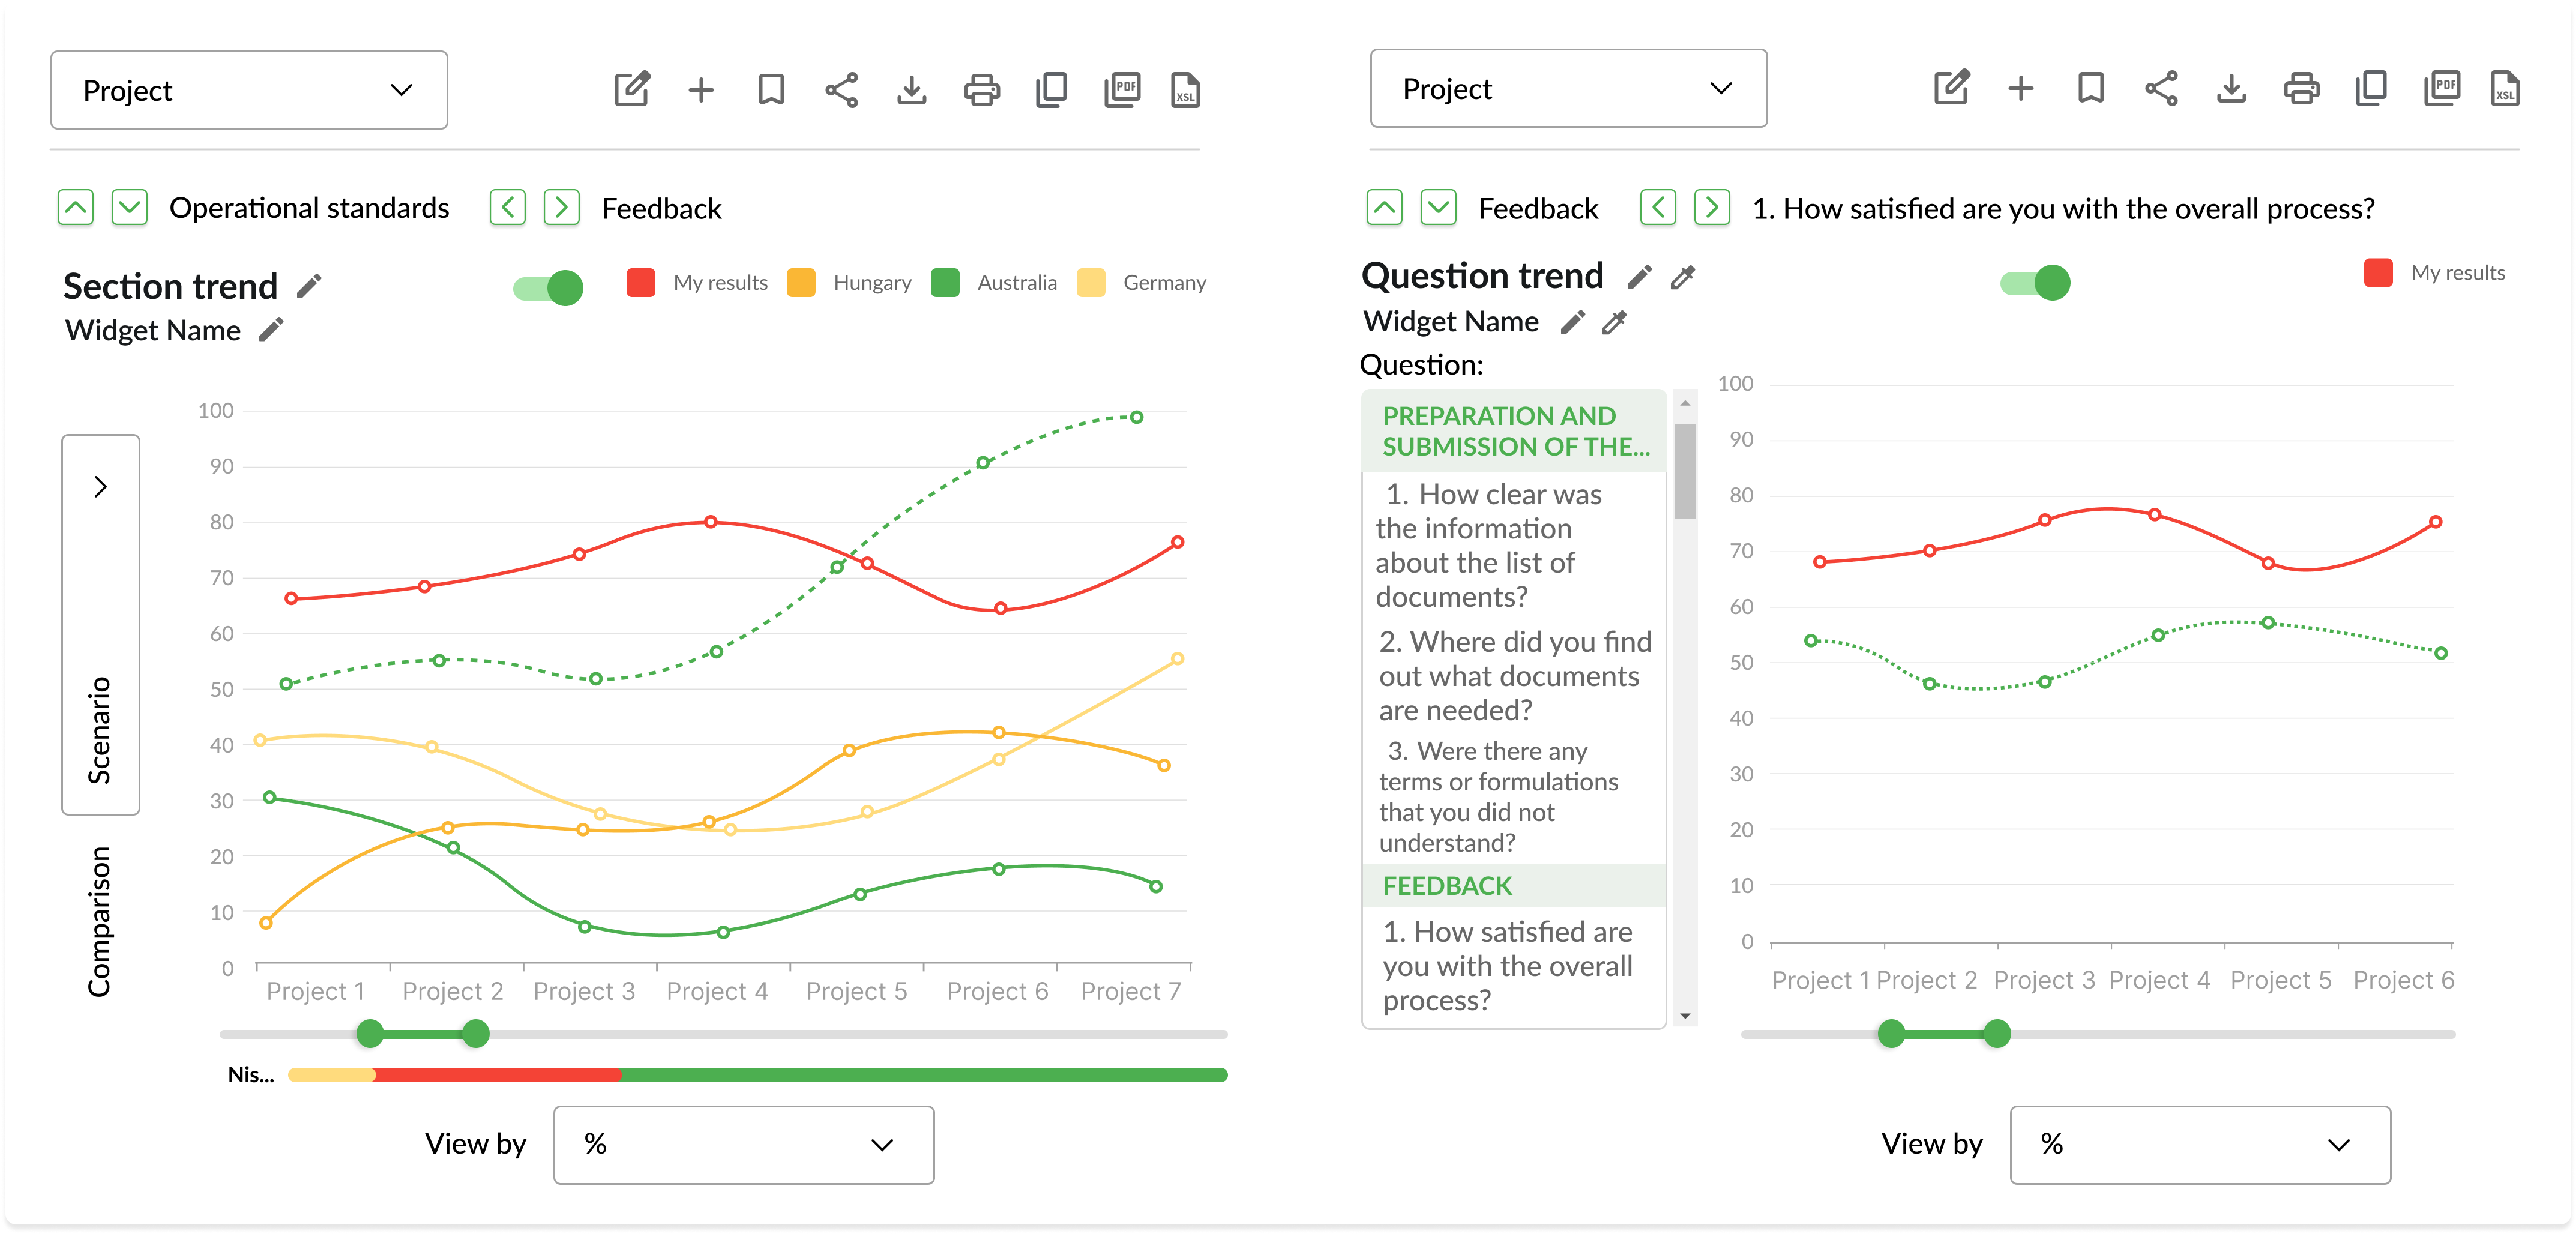This screenshot has height=1234, width=2576.
Task: Open the left Project dropdown
Action: 249,90
